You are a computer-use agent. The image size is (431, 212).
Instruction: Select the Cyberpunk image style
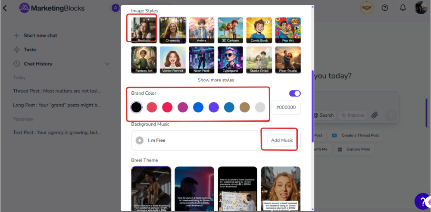[230, 60]
